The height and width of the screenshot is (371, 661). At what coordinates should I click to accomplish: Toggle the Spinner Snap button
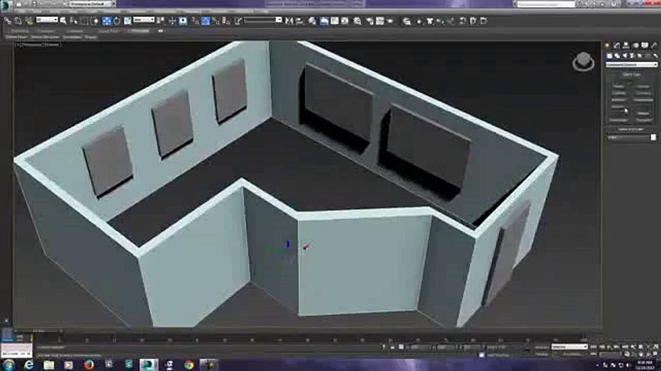[226, 21]
